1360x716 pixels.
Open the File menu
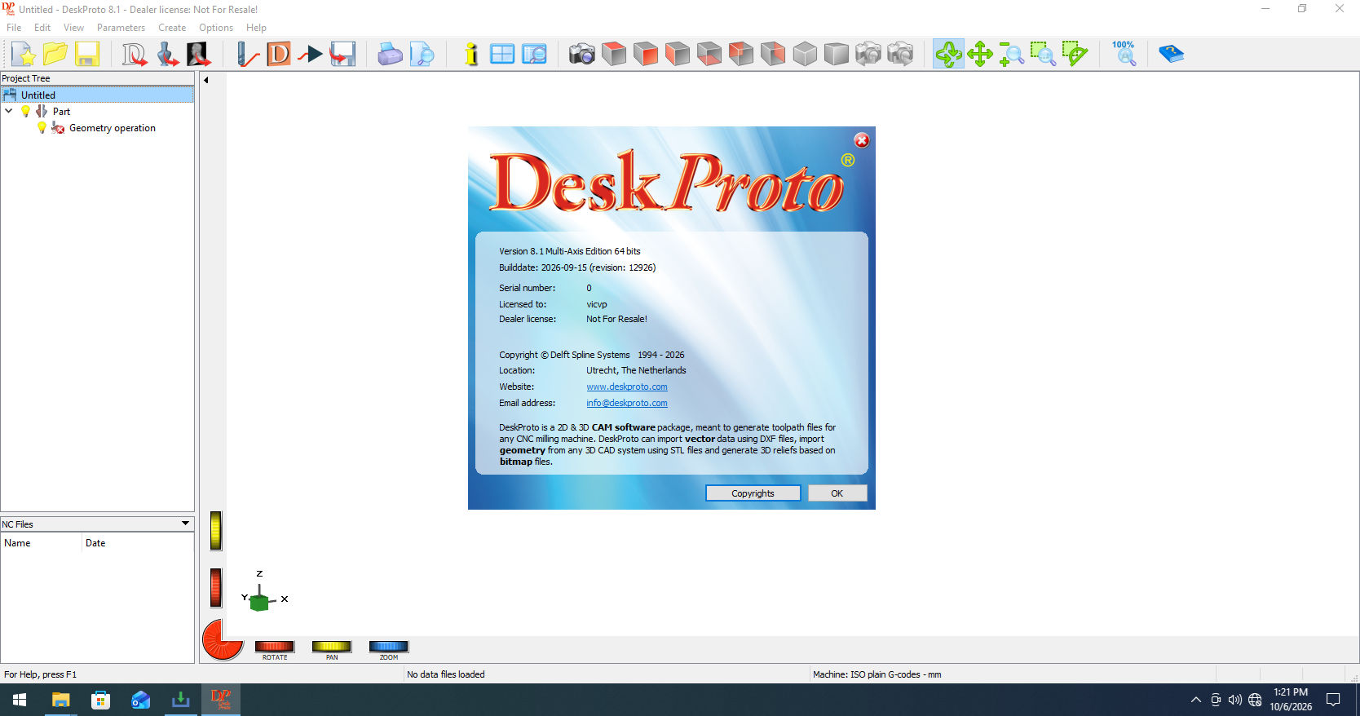coord(14,28)
